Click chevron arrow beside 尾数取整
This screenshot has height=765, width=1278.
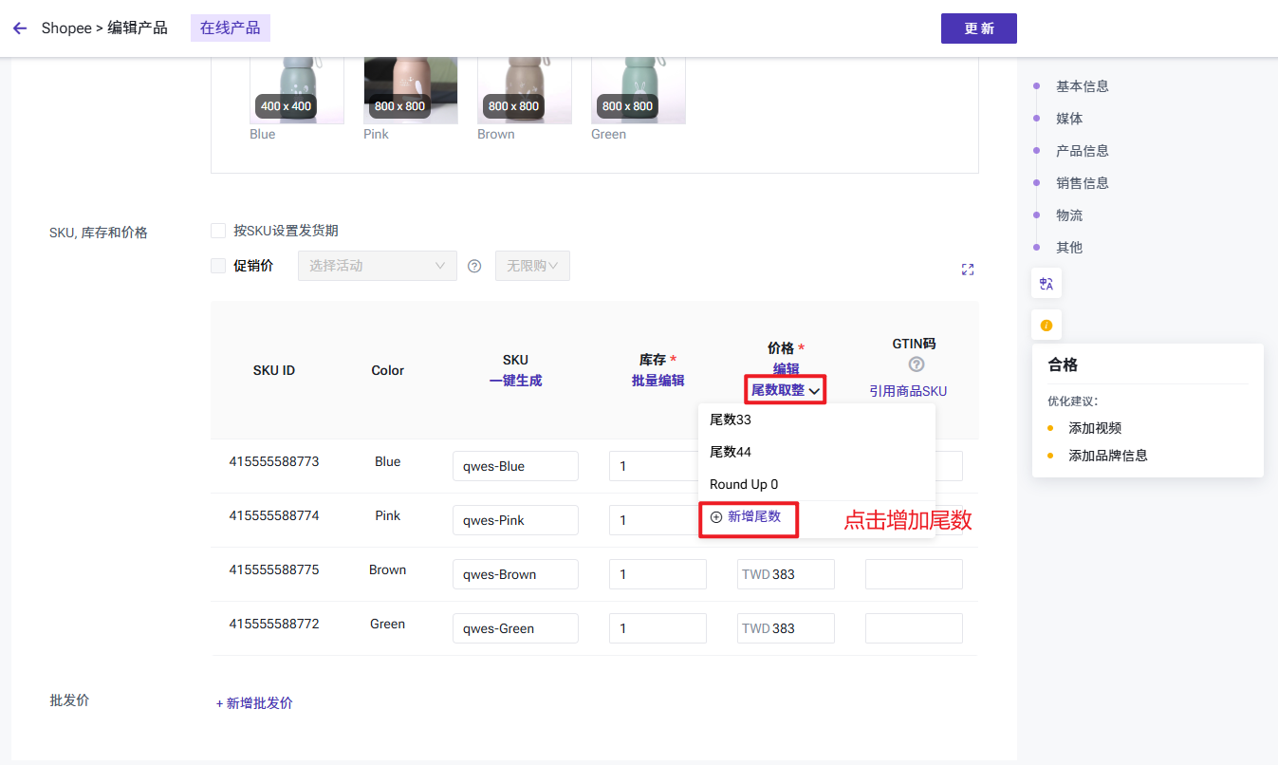coord(814,391)
